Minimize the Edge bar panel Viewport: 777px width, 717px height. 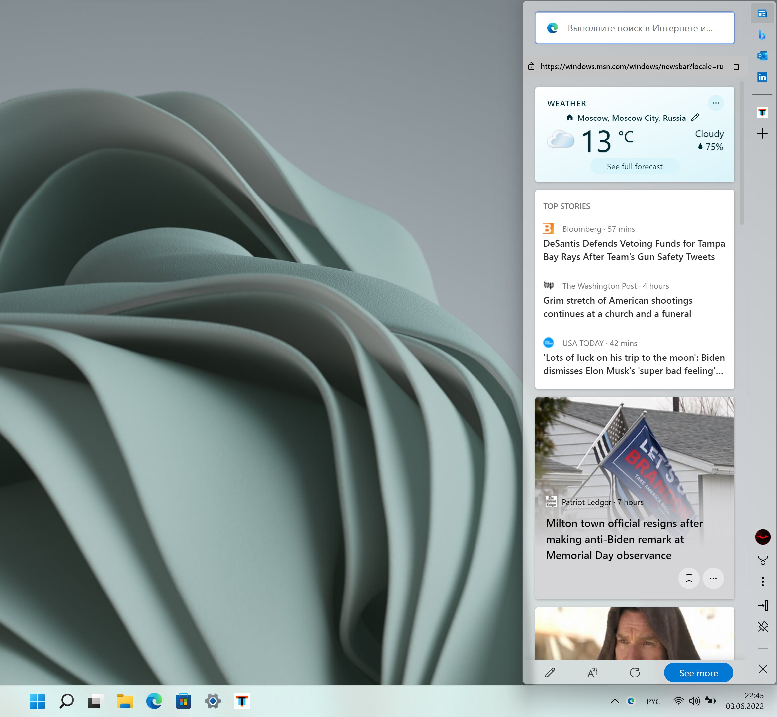point(763,648)
